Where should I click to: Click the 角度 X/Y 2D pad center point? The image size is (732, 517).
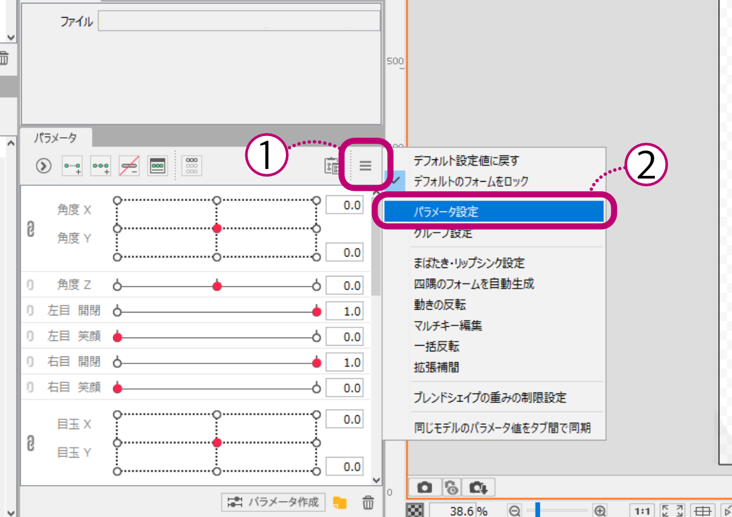(x=217, y=229)
